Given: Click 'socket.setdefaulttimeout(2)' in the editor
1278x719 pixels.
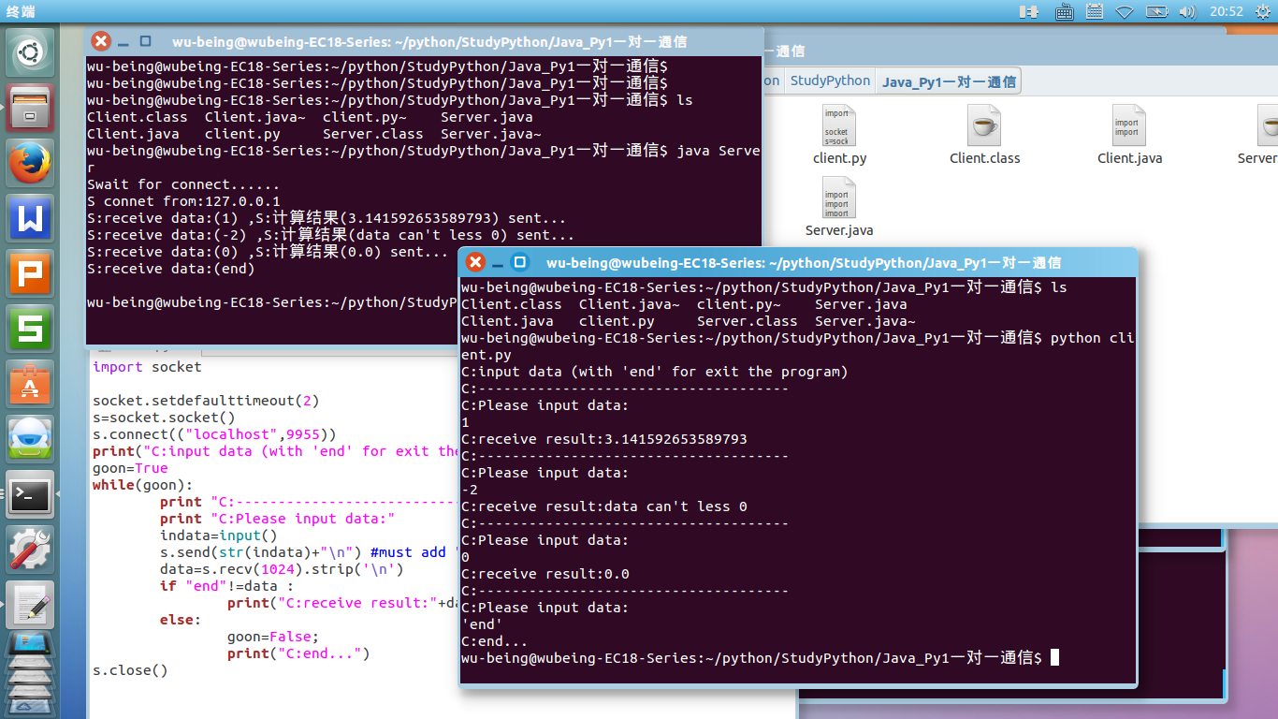Looking at the screenshot, I should point(206,401).
